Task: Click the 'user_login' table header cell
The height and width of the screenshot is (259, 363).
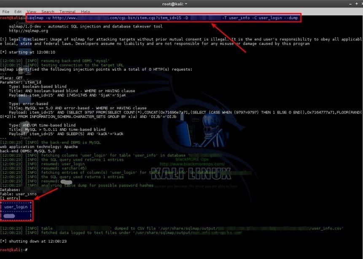Action: pyautogui.click(x=16, y=207)
